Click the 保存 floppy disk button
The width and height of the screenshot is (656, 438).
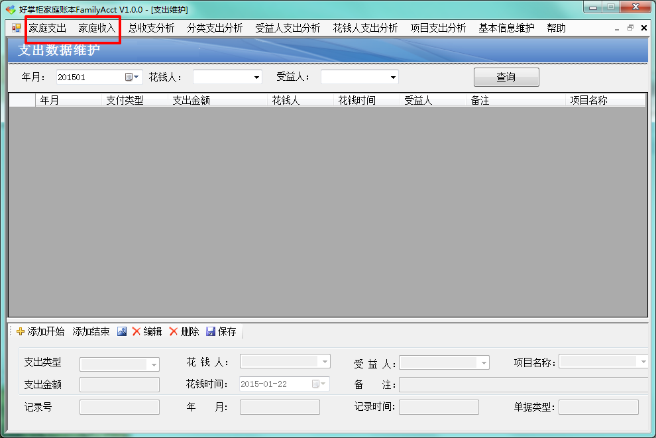point(221,331)
